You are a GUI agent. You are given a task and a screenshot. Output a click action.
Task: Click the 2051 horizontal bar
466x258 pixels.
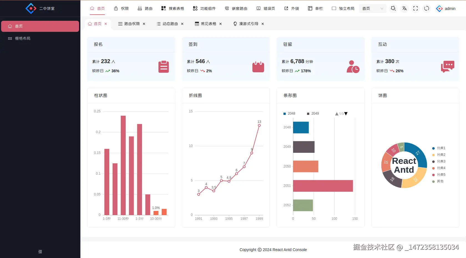[323, 186]
